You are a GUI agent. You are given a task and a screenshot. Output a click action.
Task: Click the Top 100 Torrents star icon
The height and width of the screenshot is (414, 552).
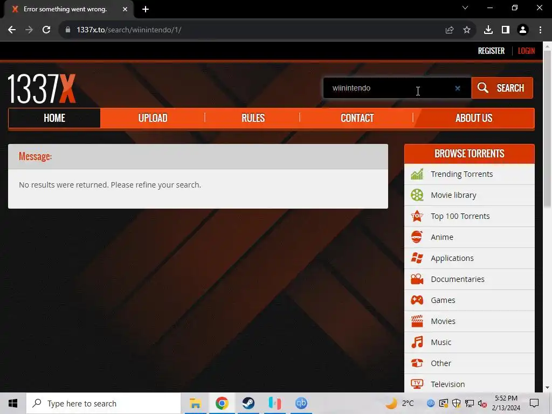[x=417, y=216]
